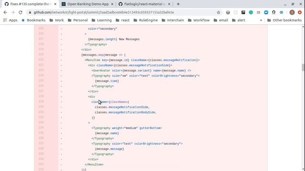Click the dark square extension icon
The height and width of the screenshot is (171, 305).
click(243, 12)
